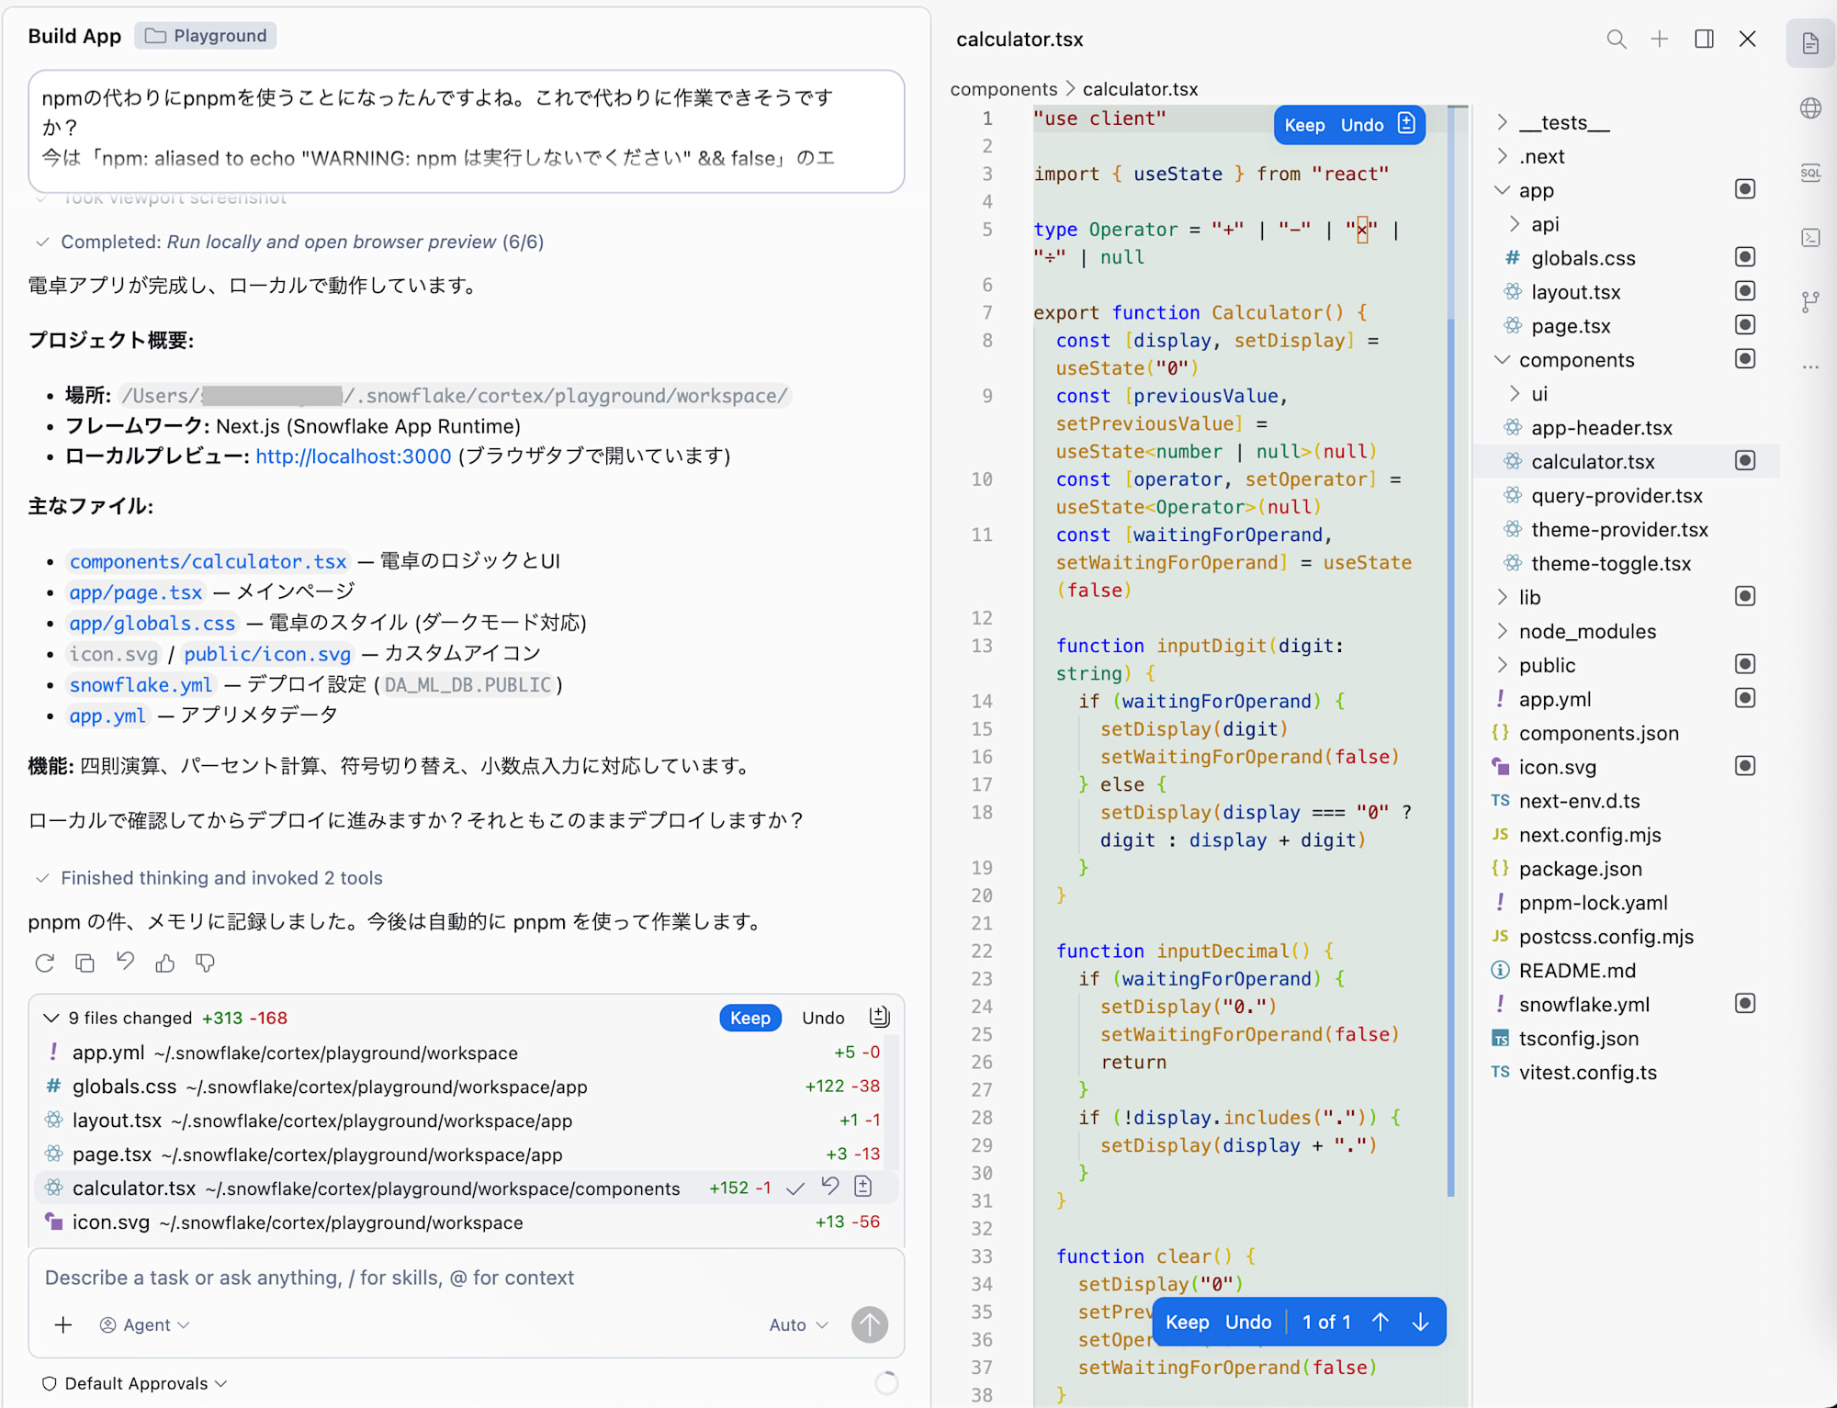Open the terminal panel icon
1837x1408 pixels.
[1810, 238]
